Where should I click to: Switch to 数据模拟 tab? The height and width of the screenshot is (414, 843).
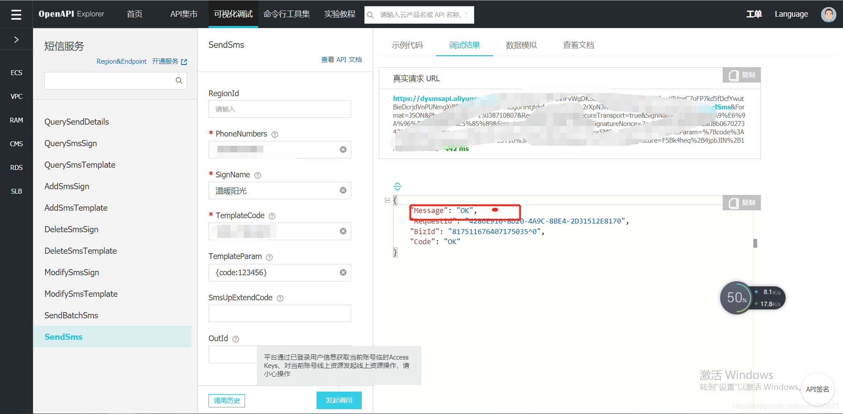pyautogui.click(x=521, y=45)
